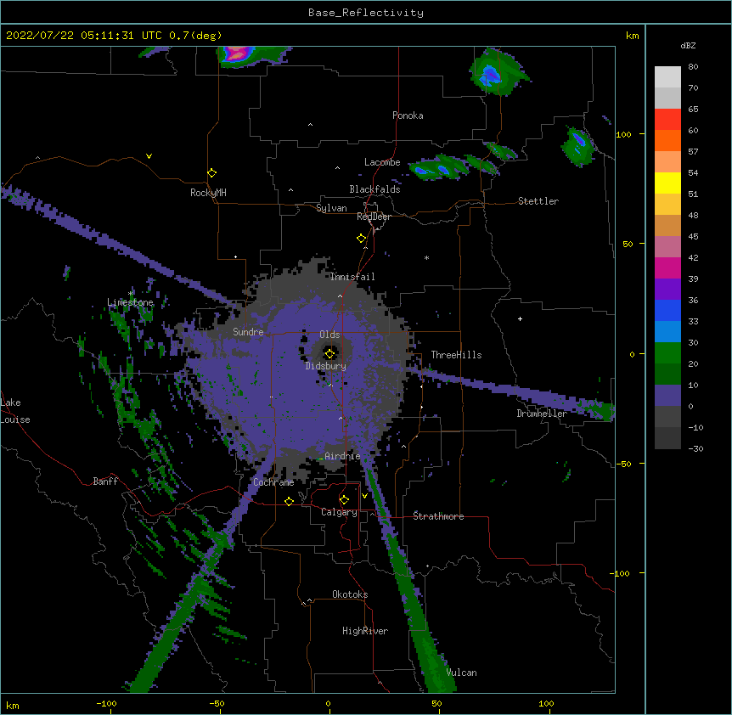Image resolution: width=732 pixels, height=715 pixels.
Task: Pick the bright blue 36-33 dBZ swatch
Action: pos(667,310)
